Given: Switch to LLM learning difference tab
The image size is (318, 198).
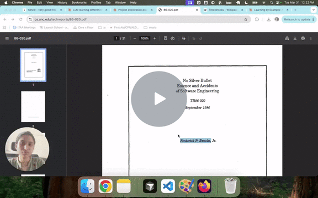Looking at the screenshot, I should click(87, 10).
